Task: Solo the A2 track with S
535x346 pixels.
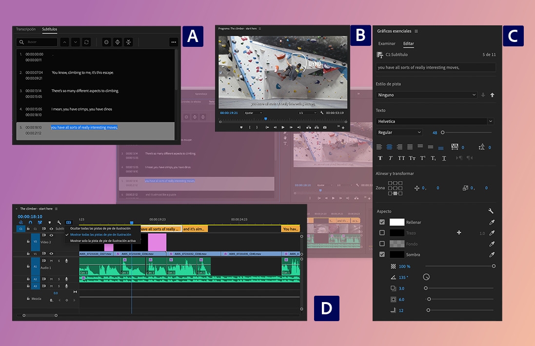Action: click(59, 279)
